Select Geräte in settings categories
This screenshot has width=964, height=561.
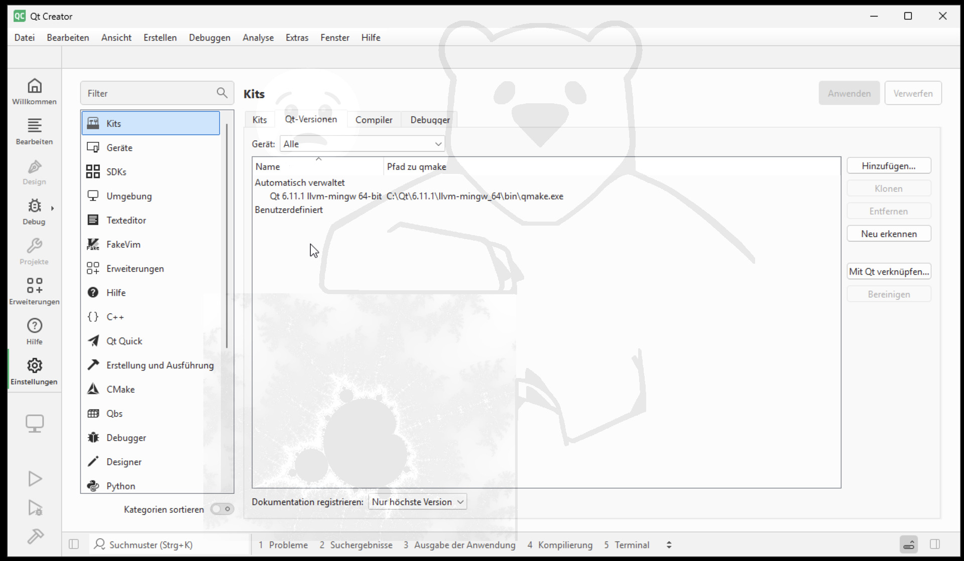(x=151, y=147)
